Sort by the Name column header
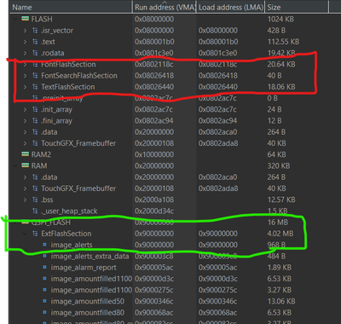Image resolution: width=341 pixels, height=324 pixels. point(71,7)
